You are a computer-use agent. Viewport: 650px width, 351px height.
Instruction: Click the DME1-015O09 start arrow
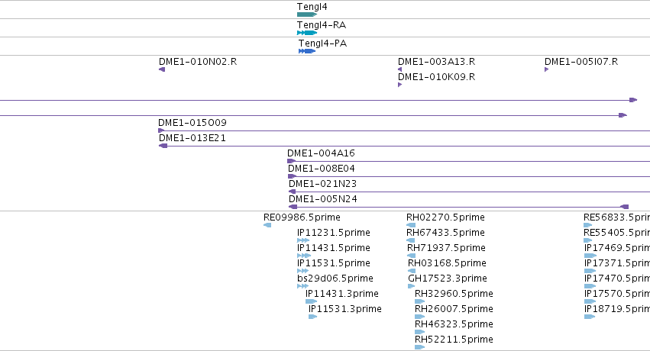(x=161, y=130)
